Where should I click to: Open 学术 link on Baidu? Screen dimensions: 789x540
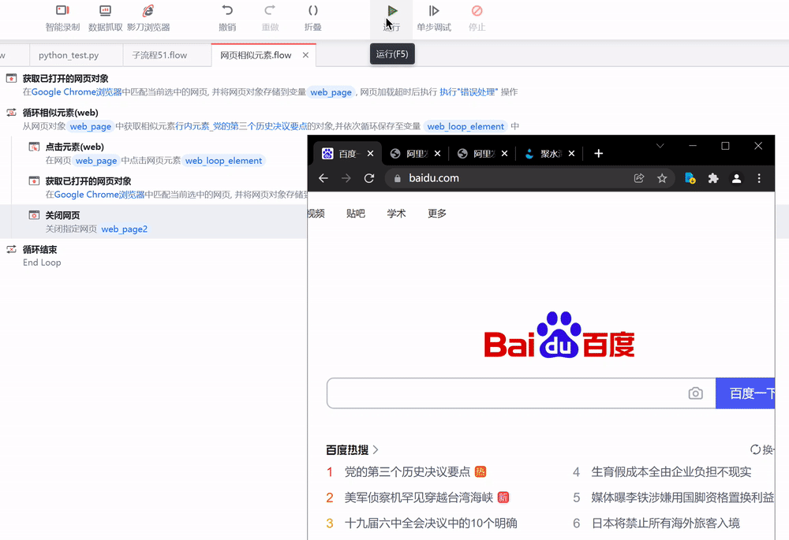pyautogui.click(x=397, y=213)
